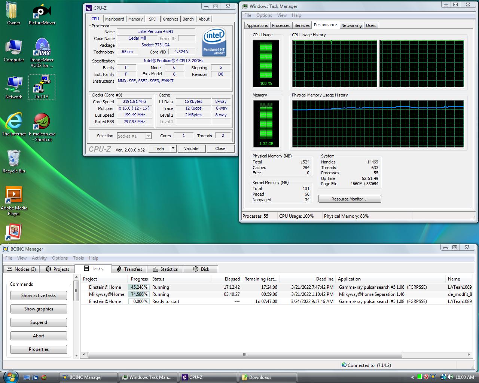Switch to Mainboard tab in CPU-Z
The image size is (479, 383).
pyautogui.click(x=115, y=19)
